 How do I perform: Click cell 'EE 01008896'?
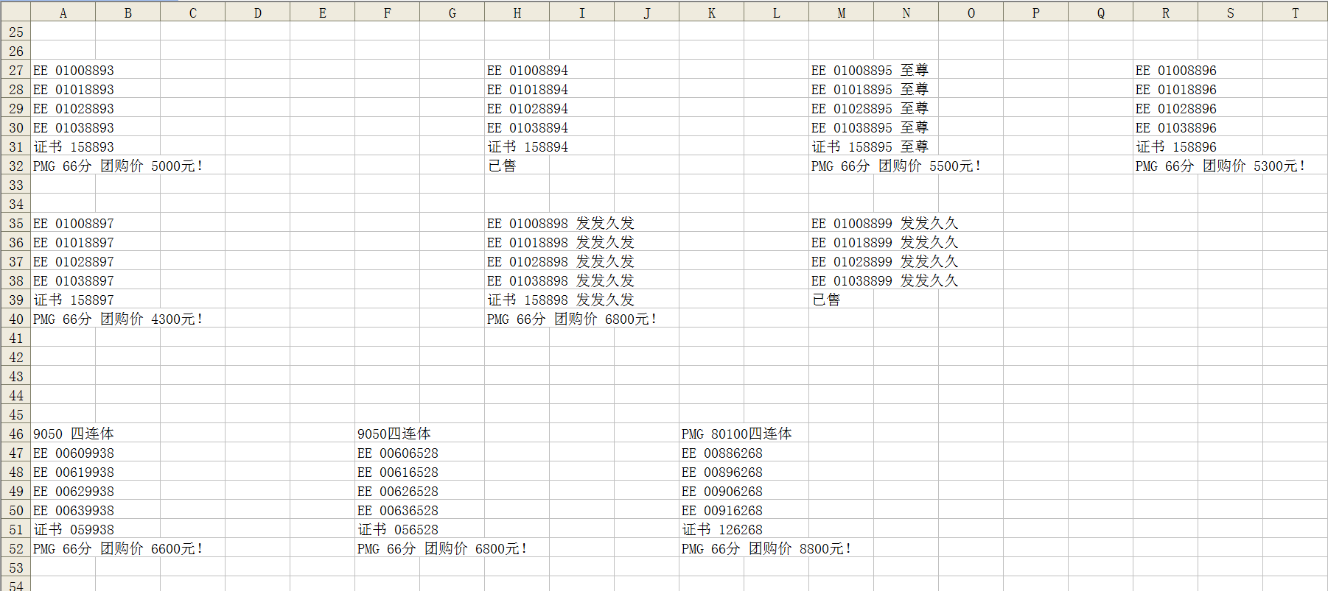point(1176,70)
